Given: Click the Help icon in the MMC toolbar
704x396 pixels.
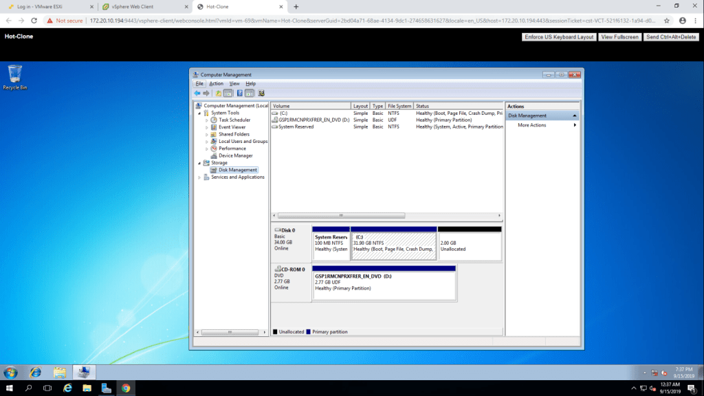Looking at the screenshot, I should tap(239, 93).
